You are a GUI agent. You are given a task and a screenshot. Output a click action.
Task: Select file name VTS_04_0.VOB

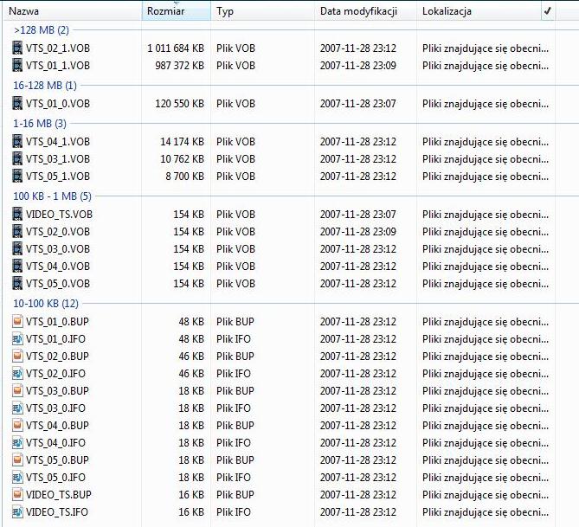58,267
